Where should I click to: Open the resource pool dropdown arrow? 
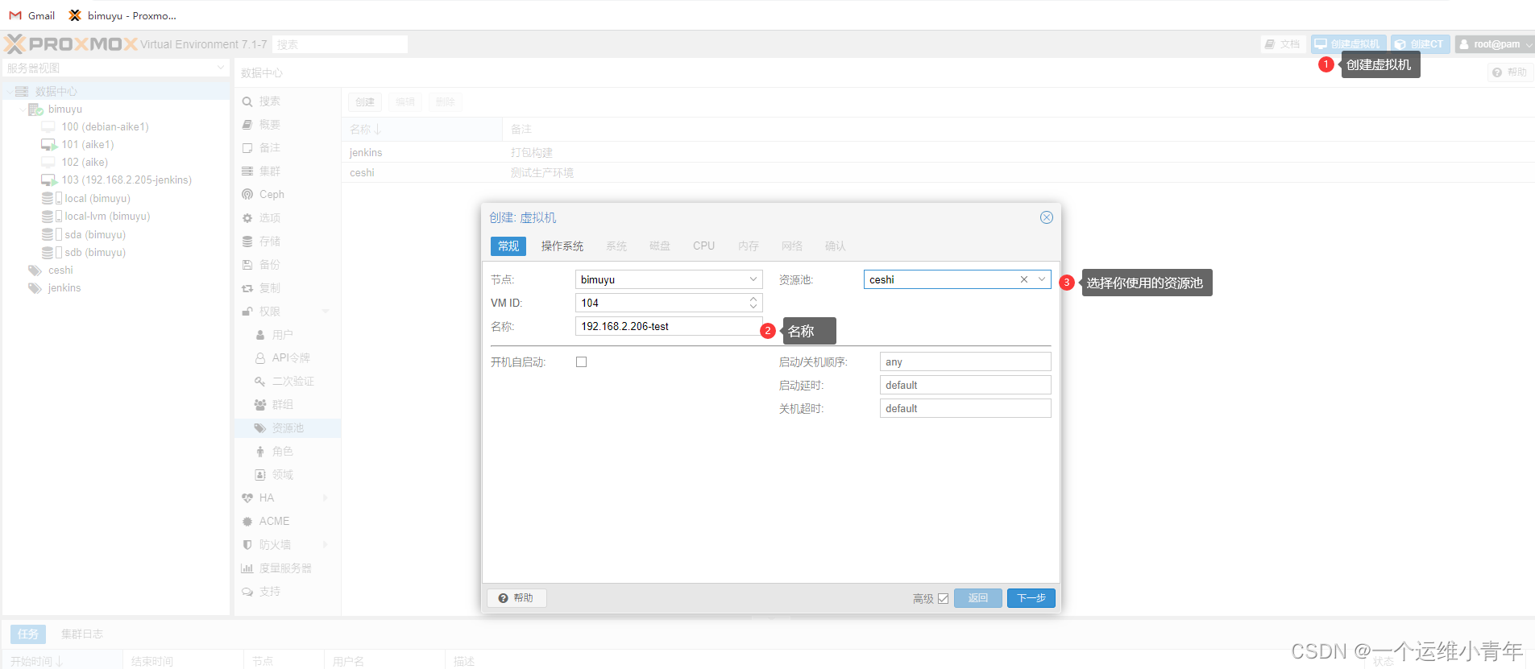[1042, 279]
